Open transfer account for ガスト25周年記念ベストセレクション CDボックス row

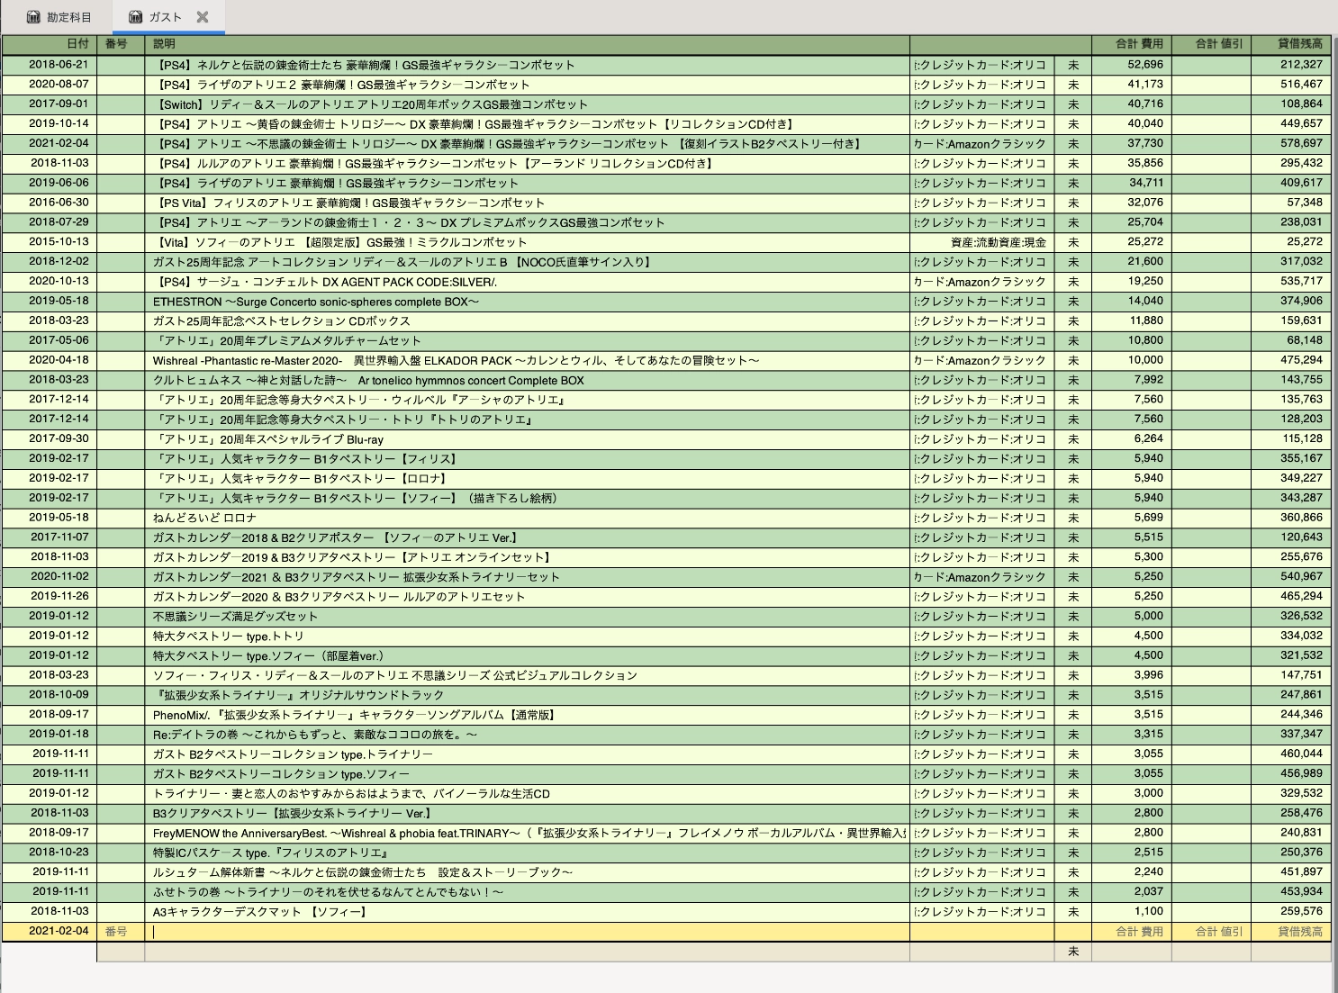(x=981, y=321)
